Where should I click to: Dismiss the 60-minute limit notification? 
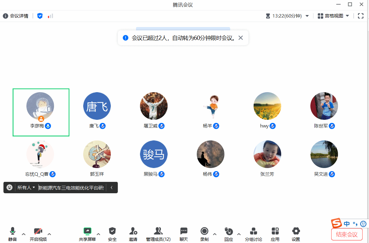click(x=241, y=38)
